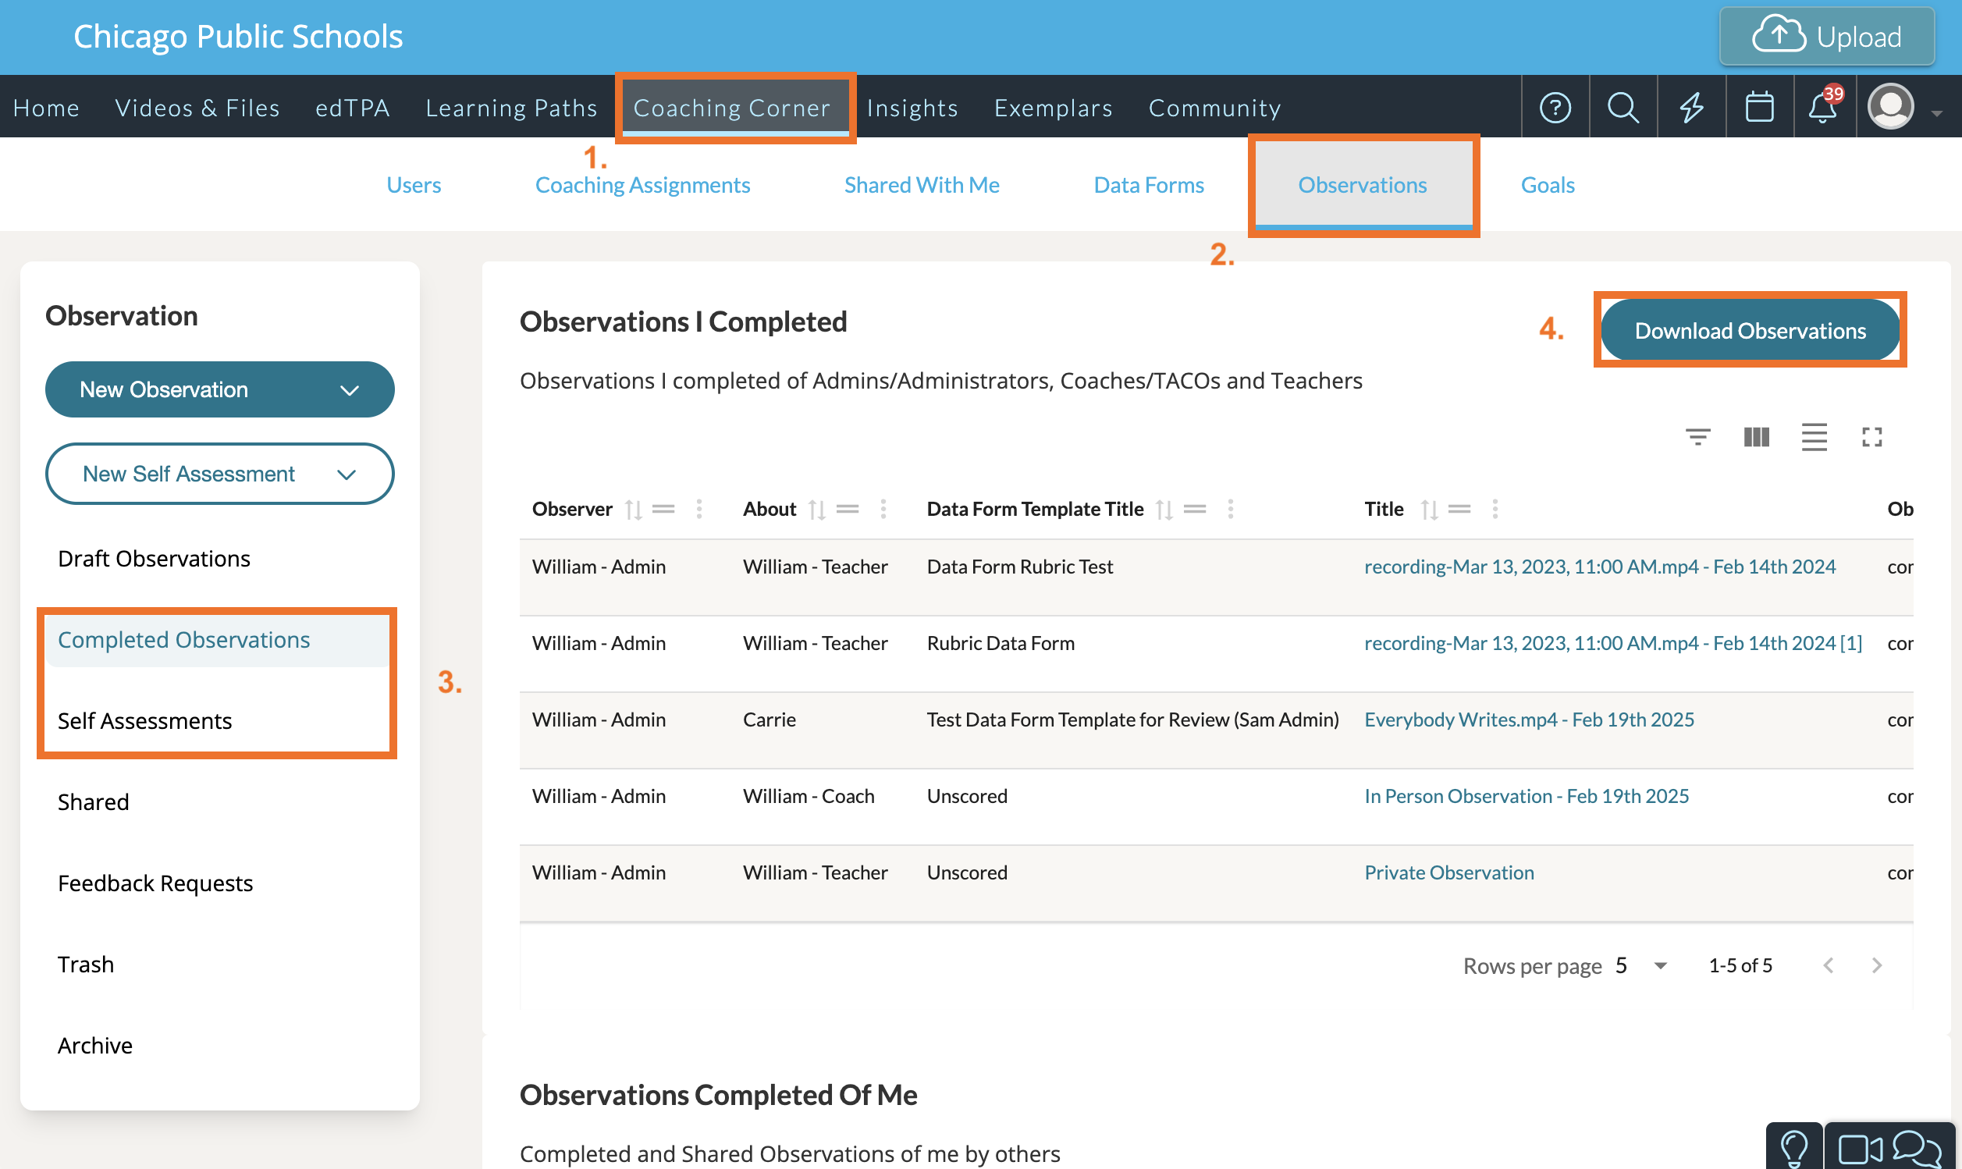Screen dimensions: 1962x1169
Task: Click the table filter icon
Action: pos(1697,436)
